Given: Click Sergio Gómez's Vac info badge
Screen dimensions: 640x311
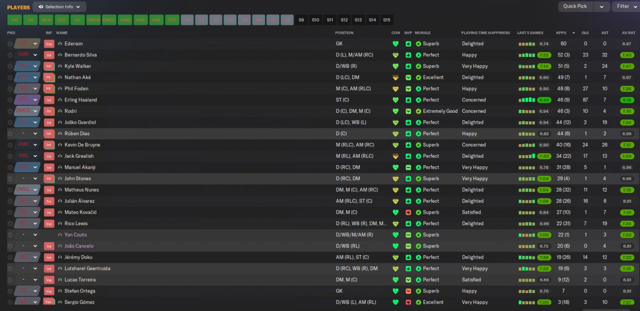Looking at the screenshot, I should pyautogui.click(x=49, y=302).
